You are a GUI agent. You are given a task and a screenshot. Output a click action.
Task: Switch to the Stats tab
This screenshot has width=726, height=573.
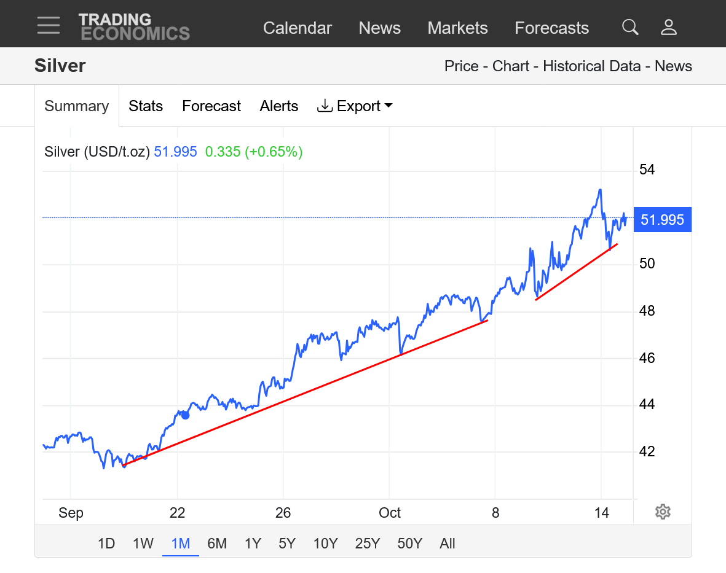click(146, 106)
